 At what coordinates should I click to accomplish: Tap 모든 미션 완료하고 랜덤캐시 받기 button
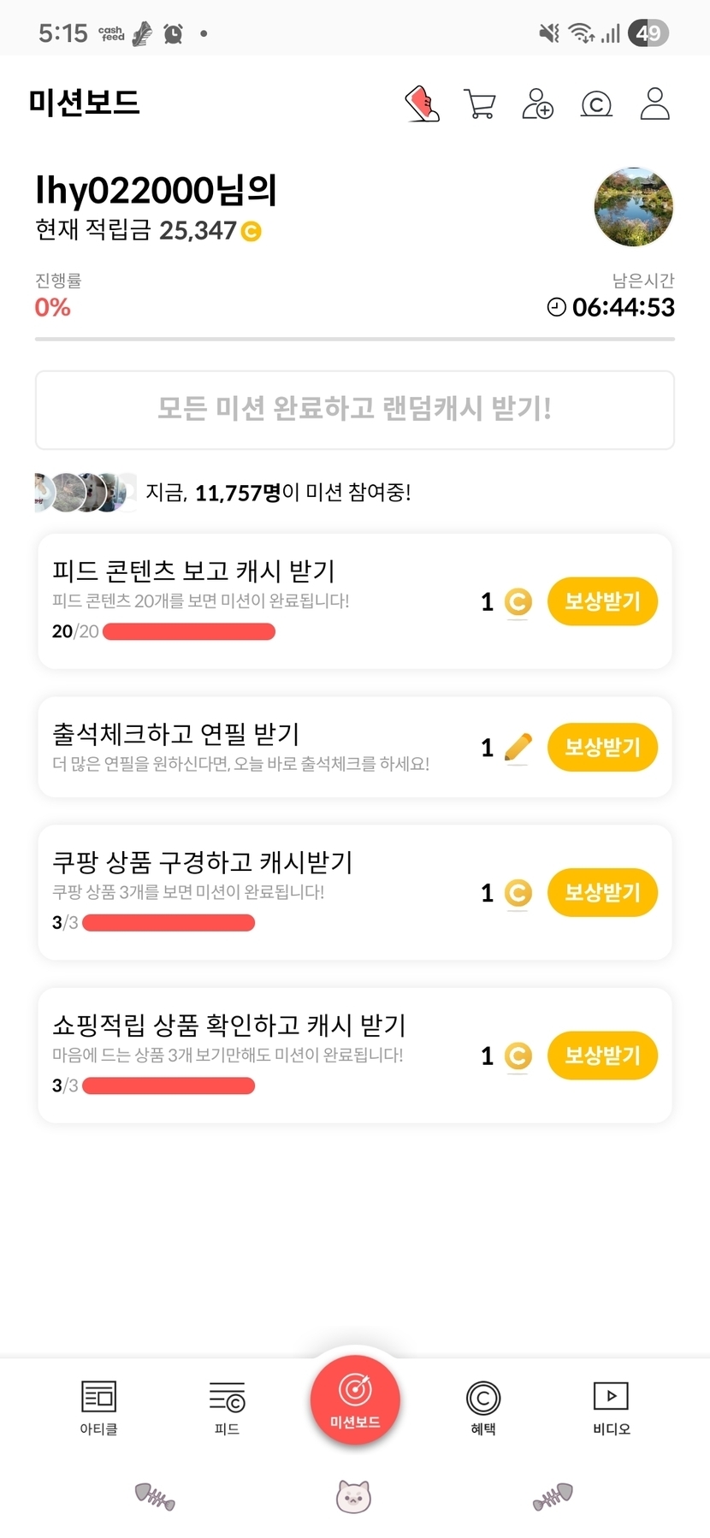coord(355,410)
